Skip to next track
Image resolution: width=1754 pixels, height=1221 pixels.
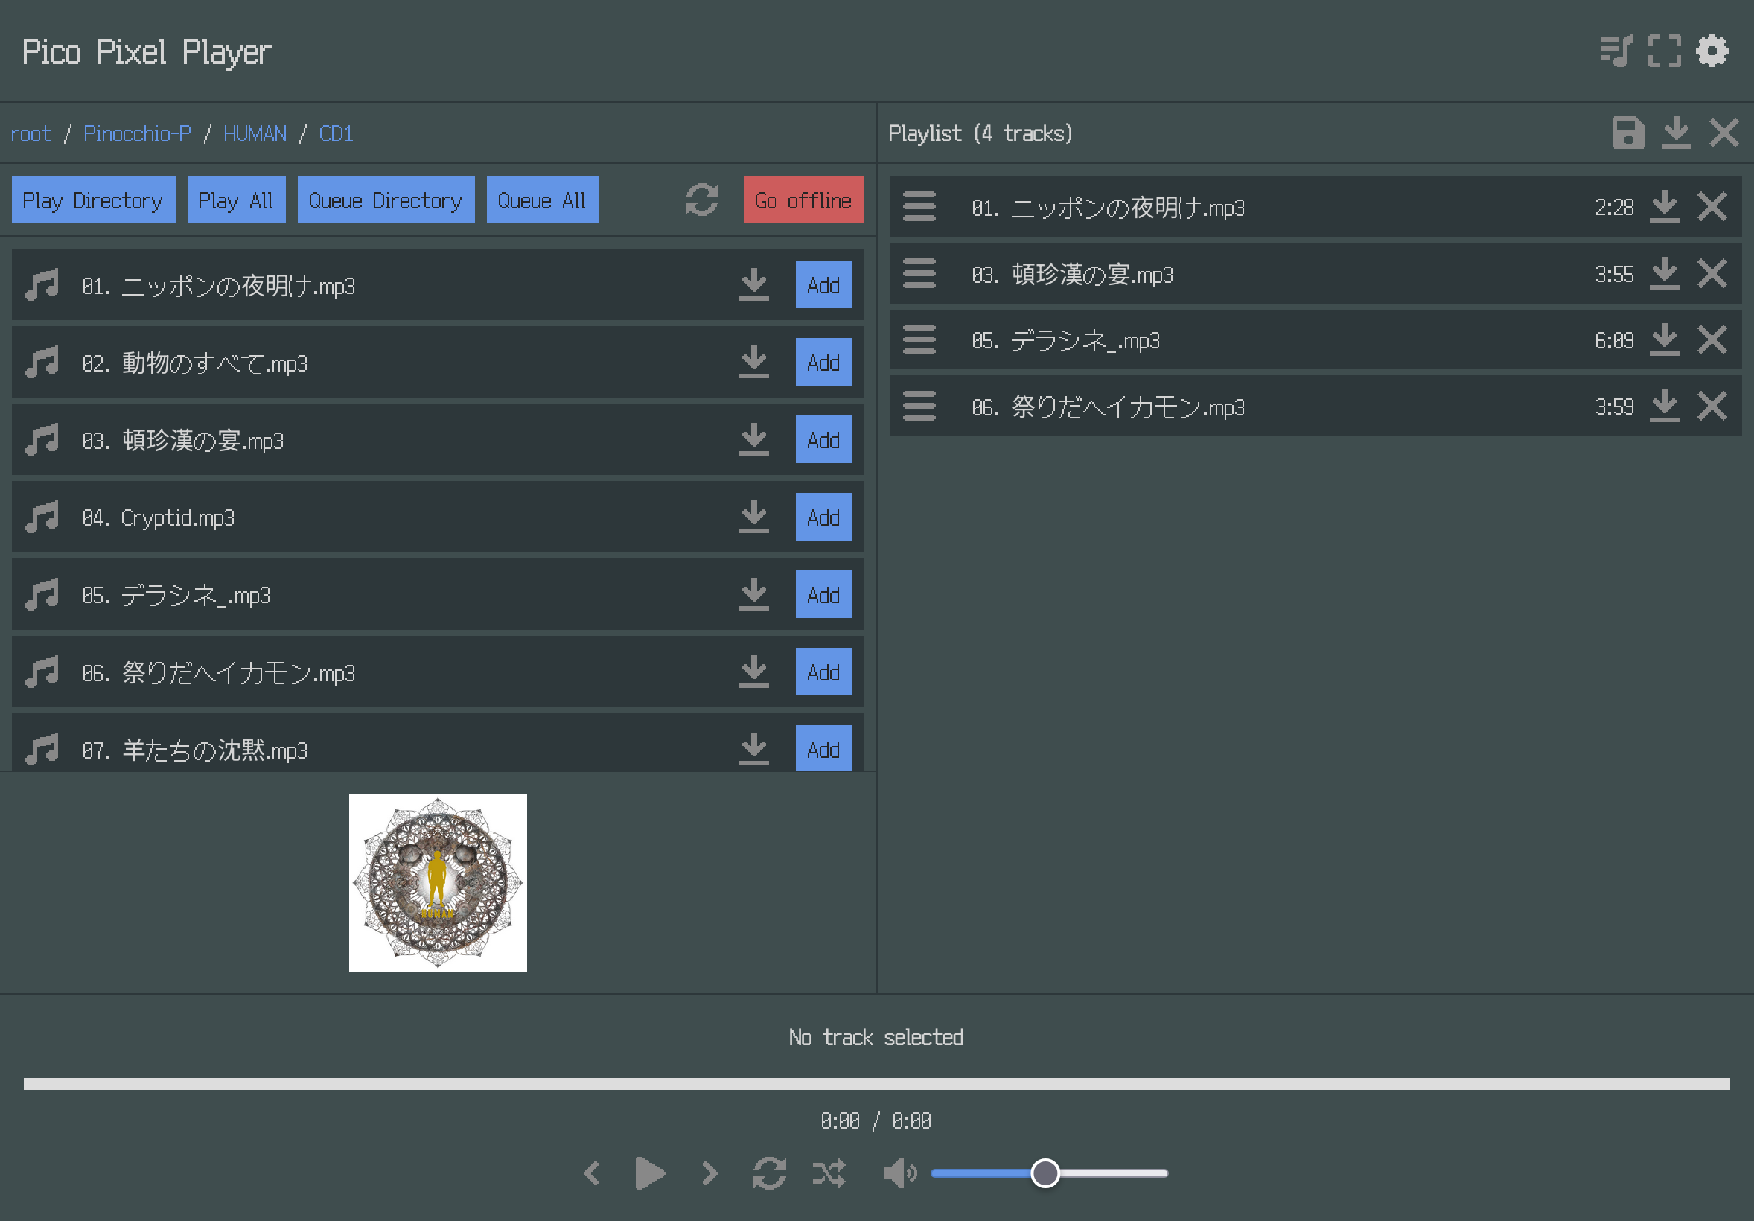click(709, 1173)
